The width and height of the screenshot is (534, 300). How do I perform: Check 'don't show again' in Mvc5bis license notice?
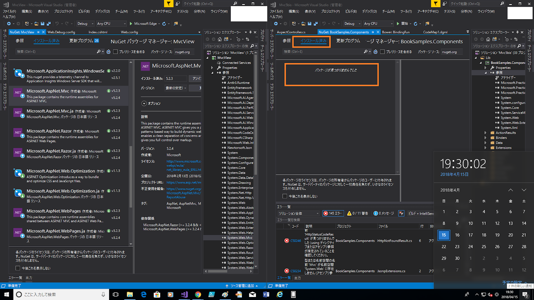click(x=285, y=196)
